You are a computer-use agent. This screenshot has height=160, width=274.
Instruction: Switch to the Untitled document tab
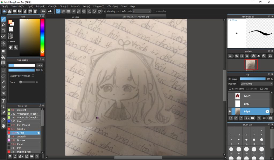pyautogui.click(x=75, y=17)
